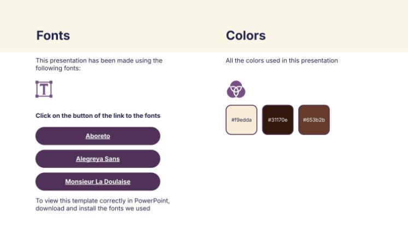Open the Alegreya Sans font link

pyautogui.click(x=98, y=159)
